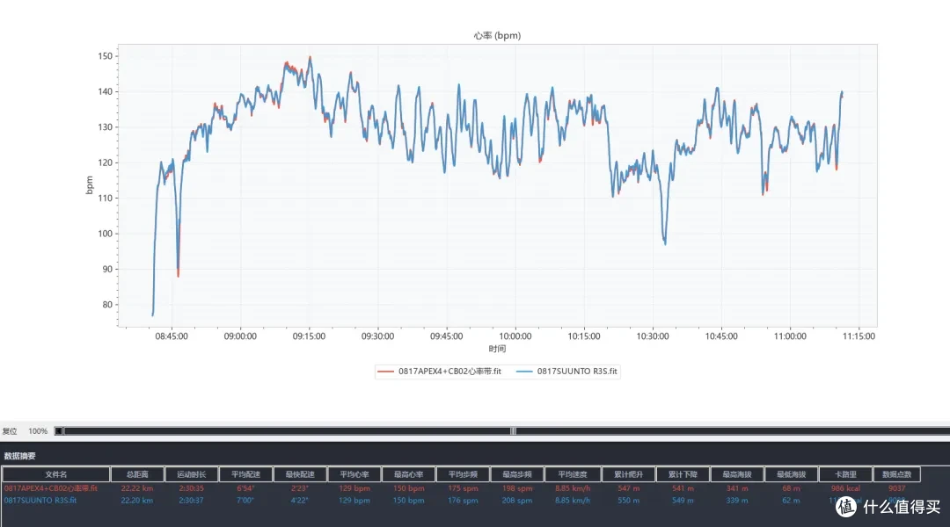This screenshot has height=527, width=950.
Task: Click the 最快配速 column header
Action: (300, 474)
